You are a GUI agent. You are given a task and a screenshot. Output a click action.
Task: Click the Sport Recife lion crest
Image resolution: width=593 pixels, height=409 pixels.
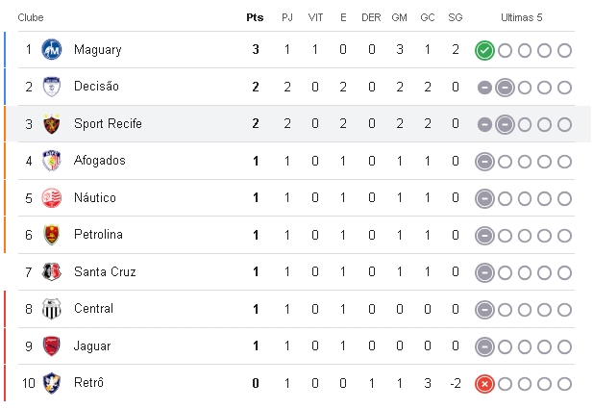click(52, 123)
